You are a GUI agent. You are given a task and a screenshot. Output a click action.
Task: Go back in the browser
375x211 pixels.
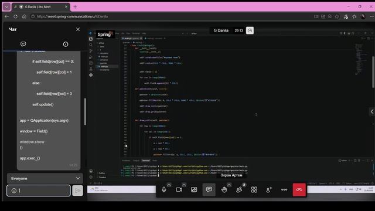click(x=6, y=16)
